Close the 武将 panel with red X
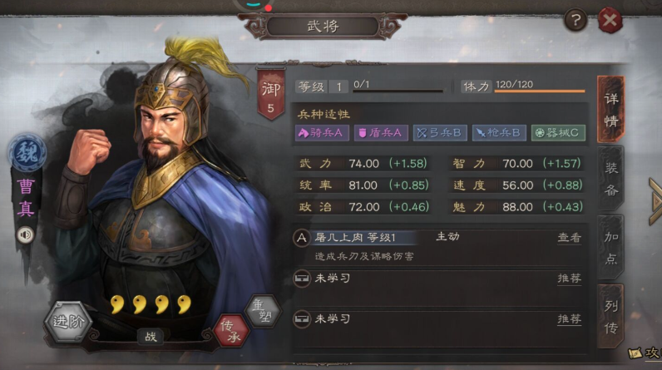 coord(610,20)
